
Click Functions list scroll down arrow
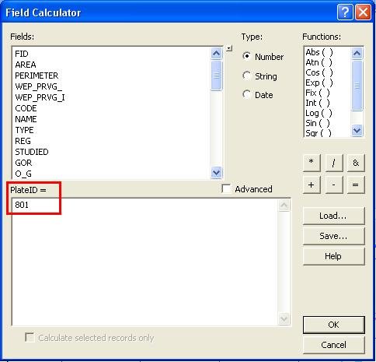click(x=357, y=130)
